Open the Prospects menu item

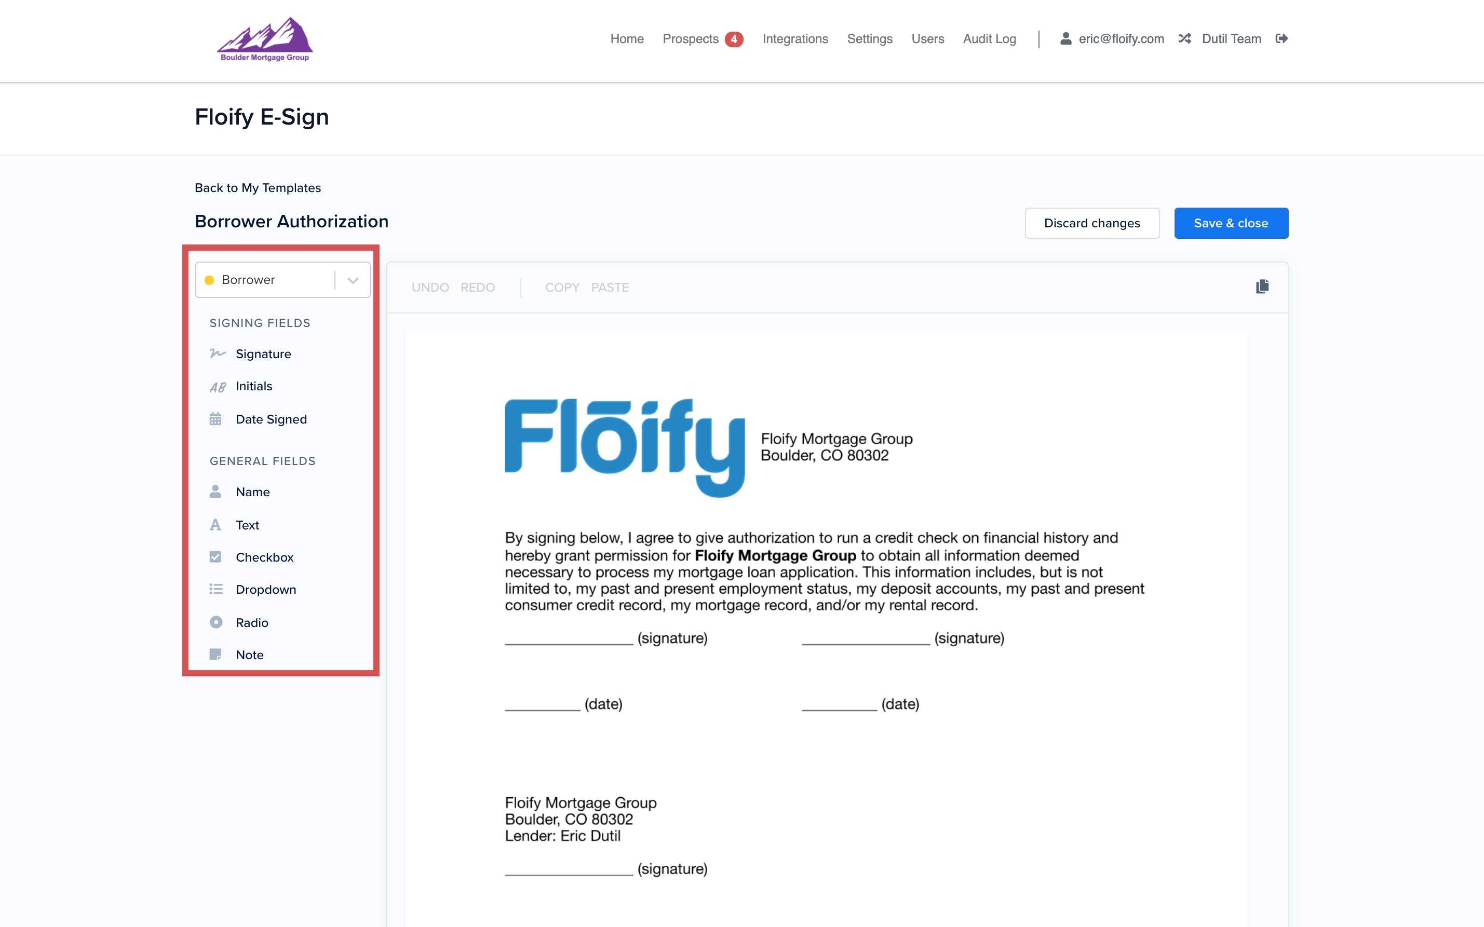point(691,38)
